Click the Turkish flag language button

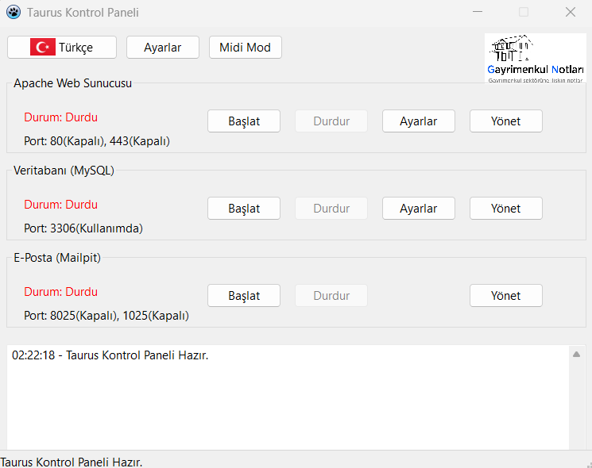(62, 48)
